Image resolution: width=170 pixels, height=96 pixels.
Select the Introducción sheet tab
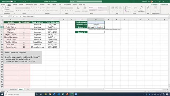(x=13, y=89)
